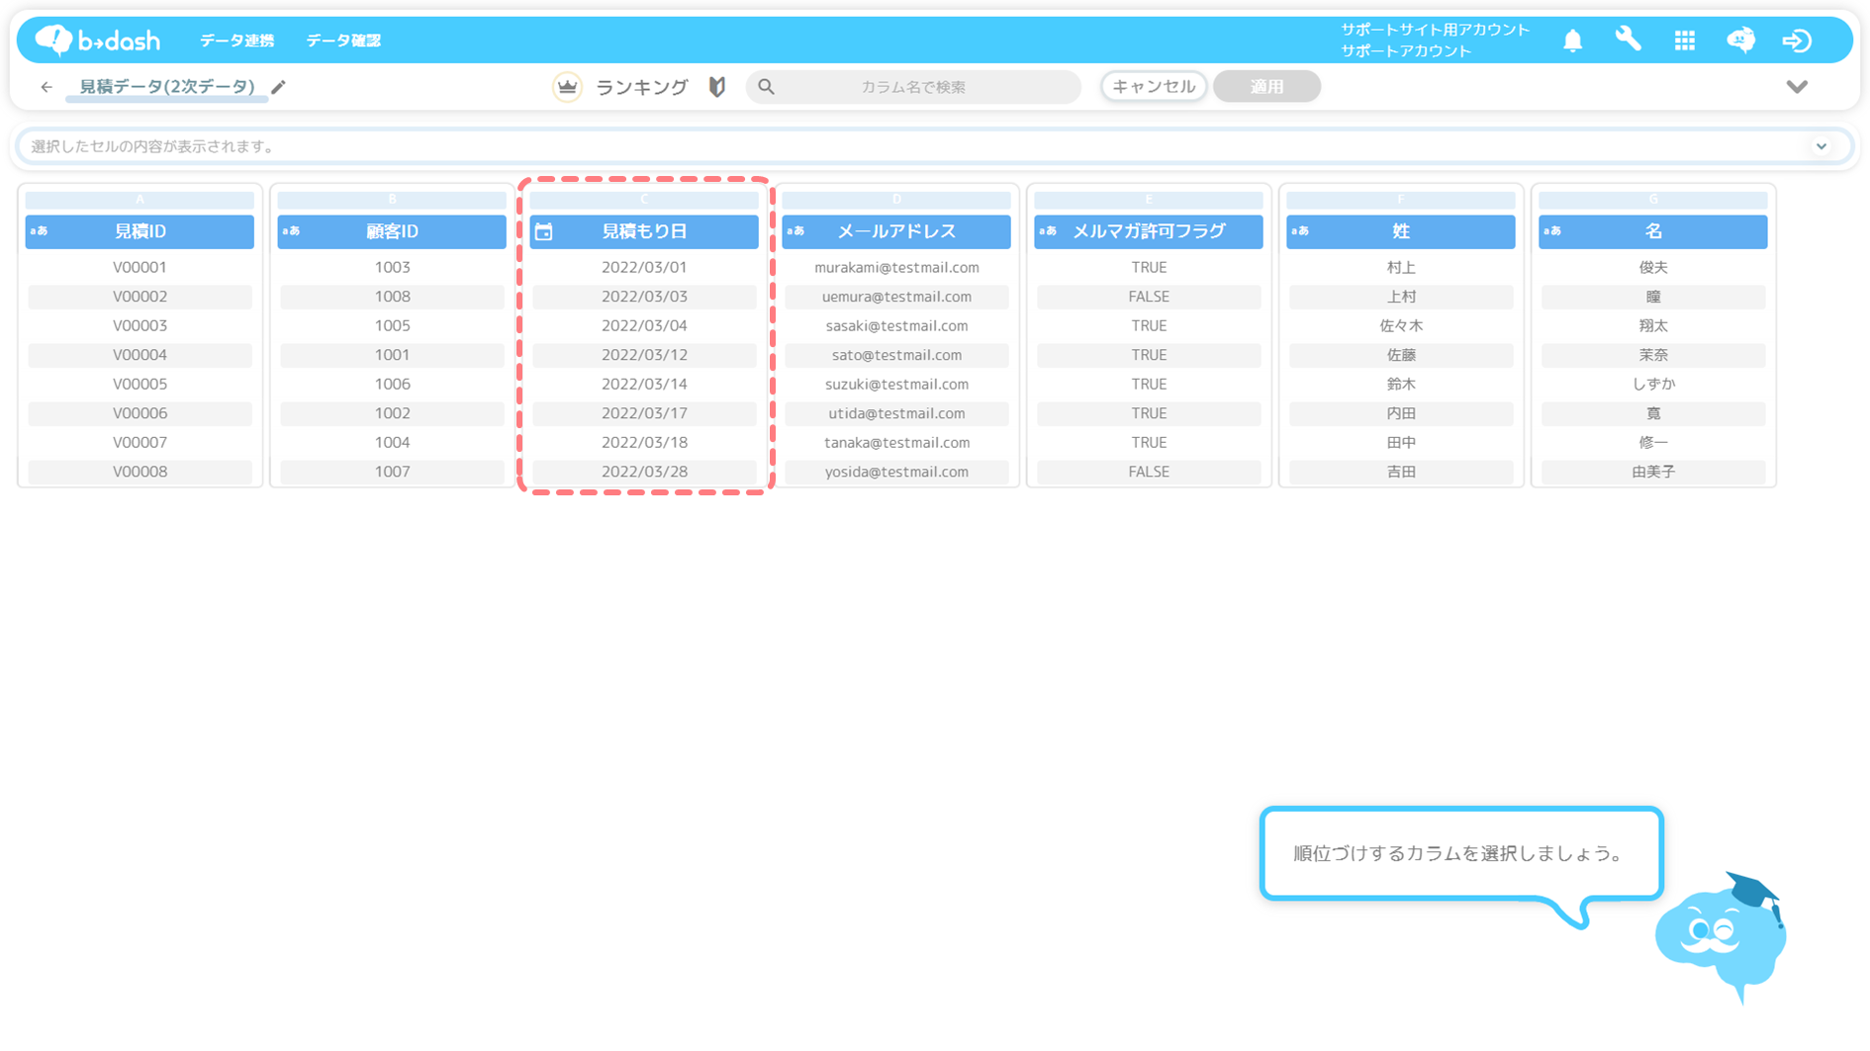Viewport: 1870px width, 1051px height.
Task: Click the b→dash logo
Action: tap(97, 40)
